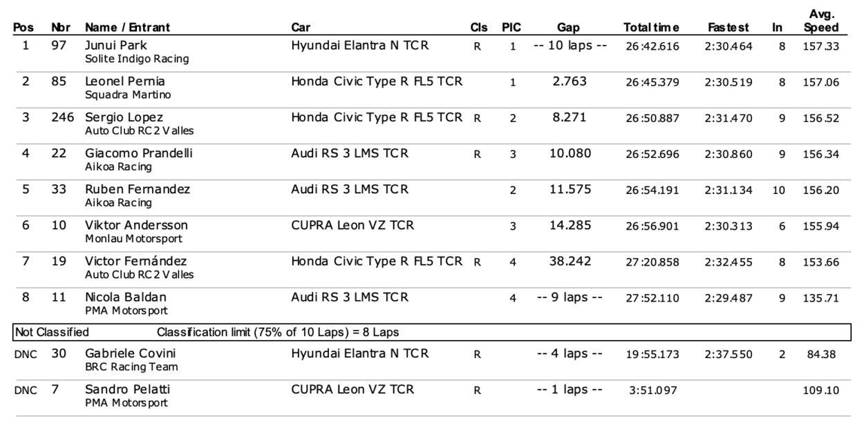Click the Pos column header
The image size is (864, 425).
point(26,28)
